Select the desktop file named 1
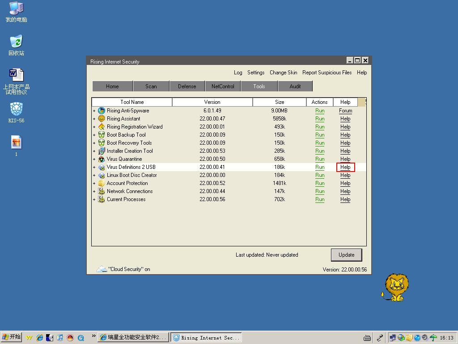 17,146
